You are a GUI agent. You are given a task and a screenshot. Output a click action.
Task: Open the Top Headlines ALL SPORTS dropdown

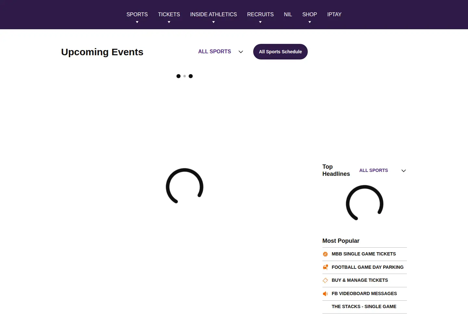pos(383,170)
